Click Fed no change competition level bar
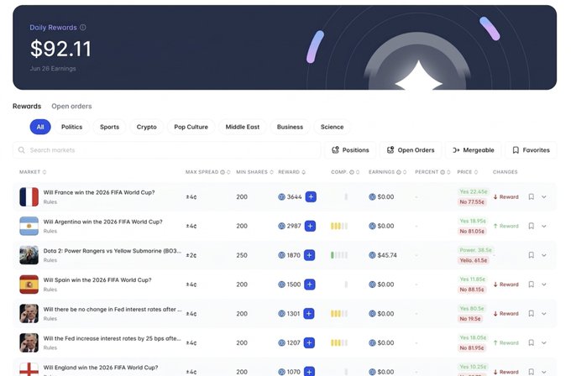The height and width of the screenshot is (376, 571). (339, 313)
